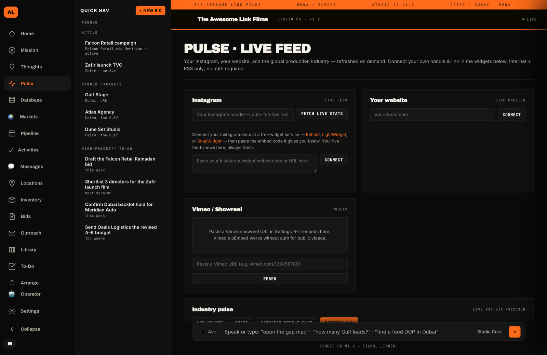Open Thoughts lightbulb icon

click(12, 67)
